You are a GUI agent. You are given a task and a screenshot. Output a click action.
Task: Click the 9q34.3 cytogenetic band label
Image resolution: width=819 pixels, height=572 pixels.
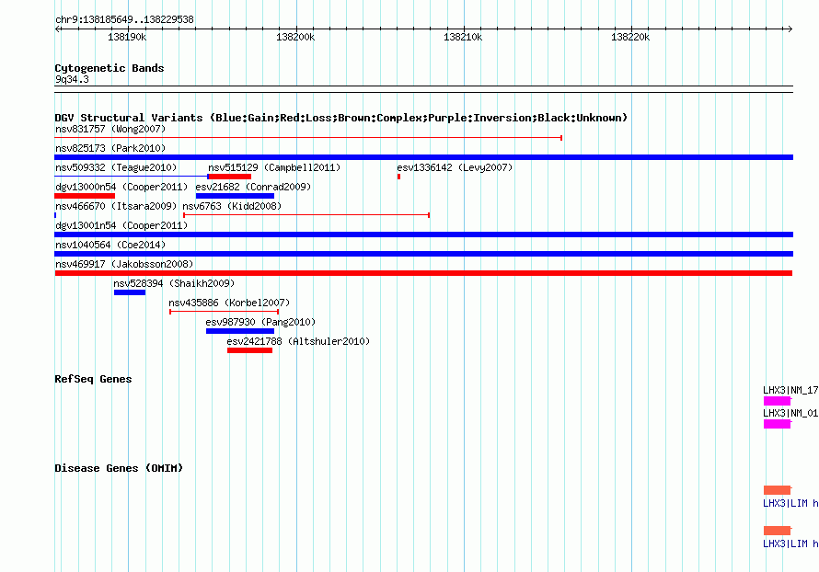click(72, 80)
